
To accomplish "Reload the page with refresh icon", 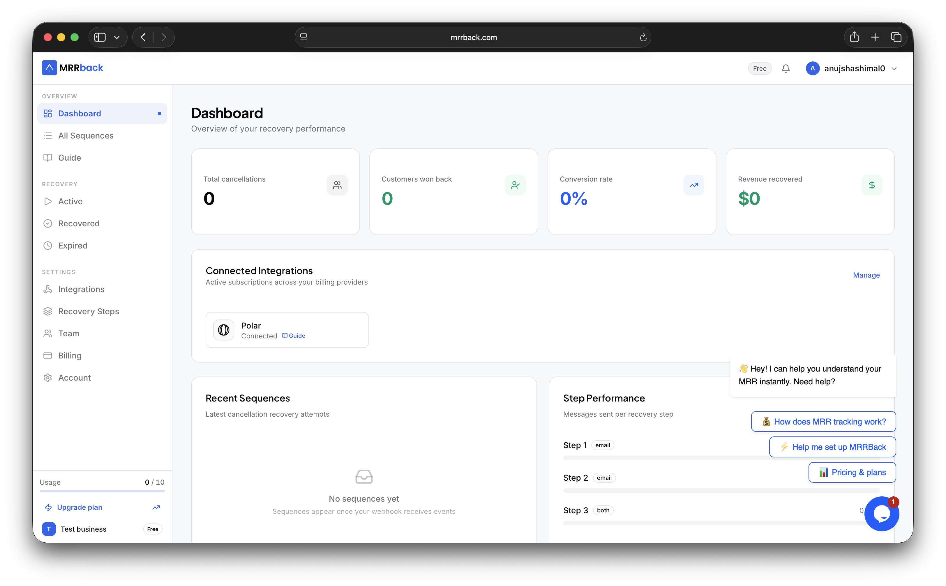I will [x=643, y=38].
